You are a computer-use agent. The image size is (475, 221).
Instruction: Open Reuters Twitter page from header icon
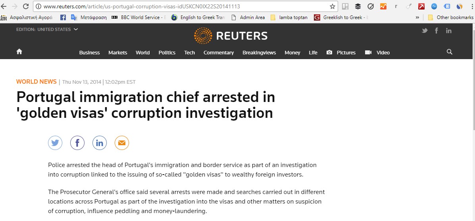(x=425, y=31)
